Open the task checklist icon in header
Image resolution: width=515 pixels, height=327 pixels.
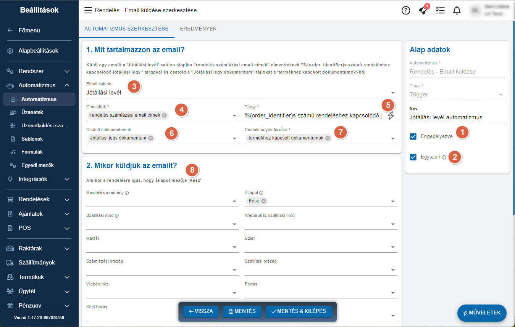(x=440, y=11)
